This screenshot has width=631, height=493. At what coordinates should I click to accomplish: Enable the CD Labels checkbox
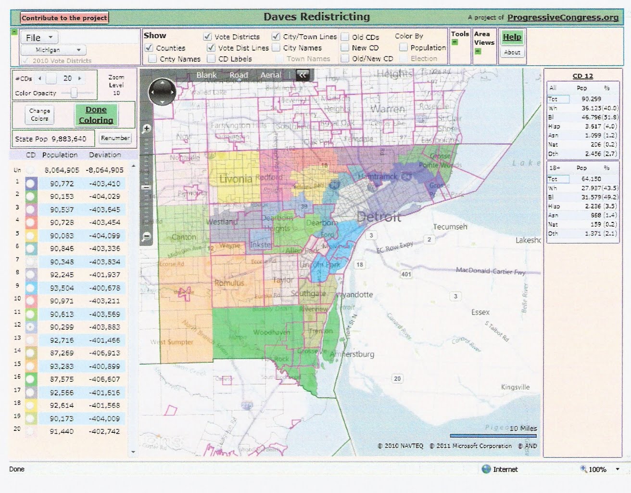(211, 59)
